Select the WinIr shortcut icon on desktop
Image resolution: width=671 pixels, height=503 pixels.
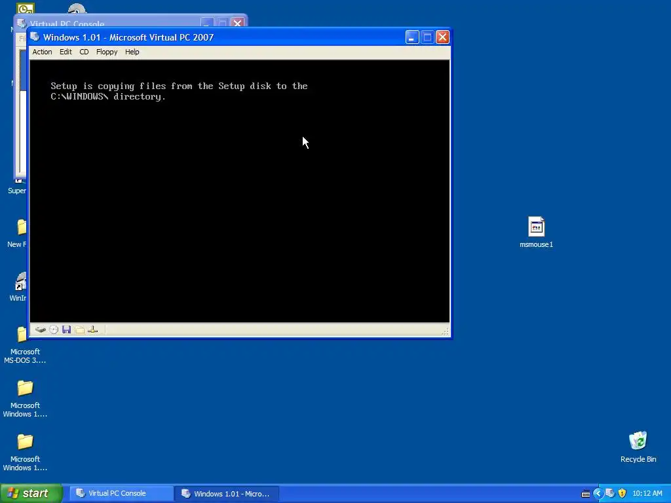(x=19, y=287)
